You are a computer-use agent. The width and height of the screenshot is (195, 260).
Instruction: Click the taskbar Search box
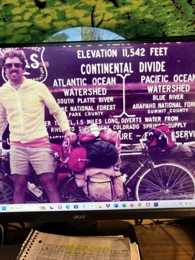(28, 208)
